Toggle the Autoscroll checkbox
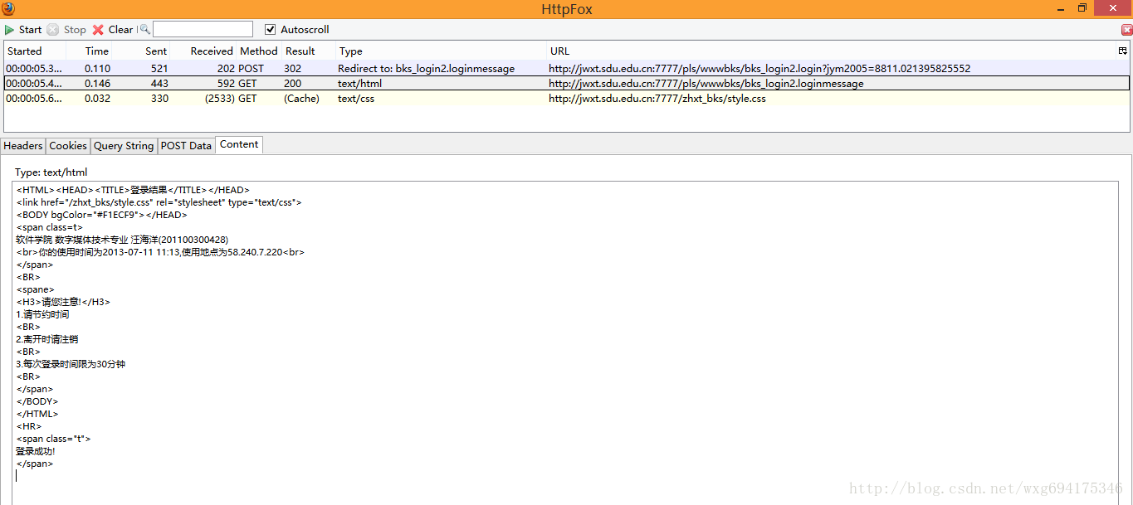 click(270, 30)
